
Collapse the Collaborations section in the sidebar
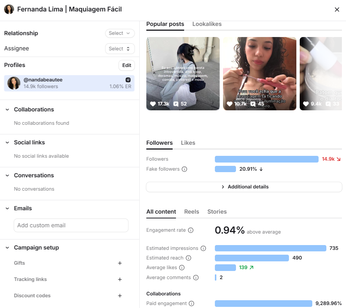coord(7,110)
